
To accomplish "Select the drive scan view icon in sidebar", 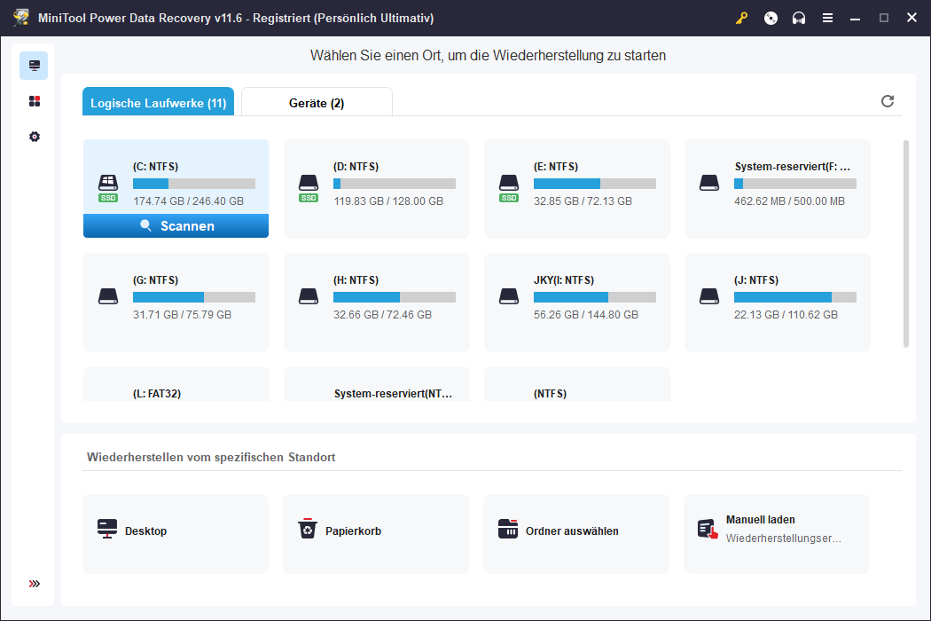I will pyautogui.click(x=34, y=66).
